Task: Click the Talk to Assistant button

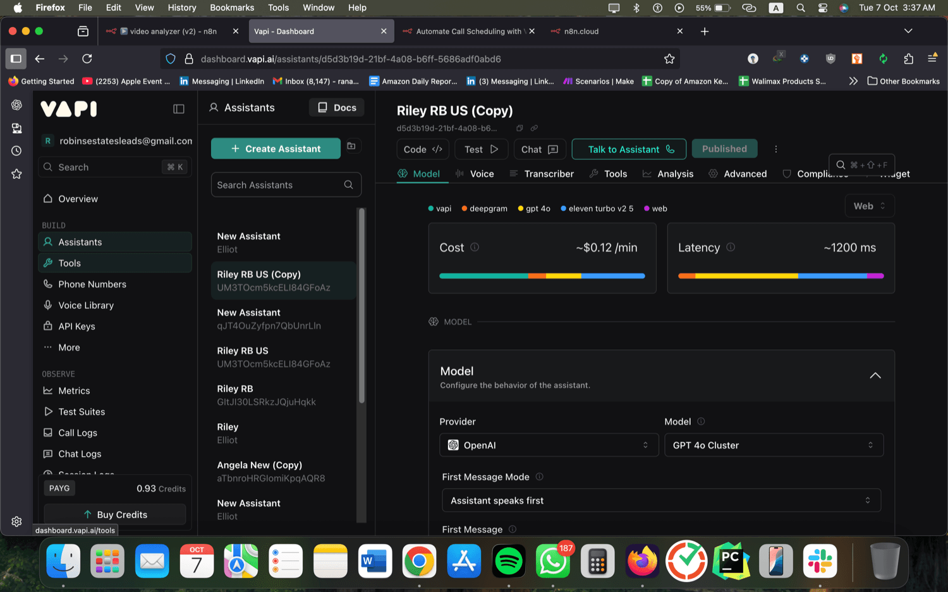Action: [x=629, y=149]
